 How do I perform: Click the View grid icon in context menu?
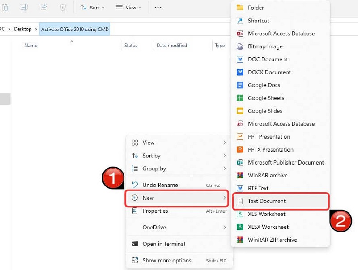[135, 143]
